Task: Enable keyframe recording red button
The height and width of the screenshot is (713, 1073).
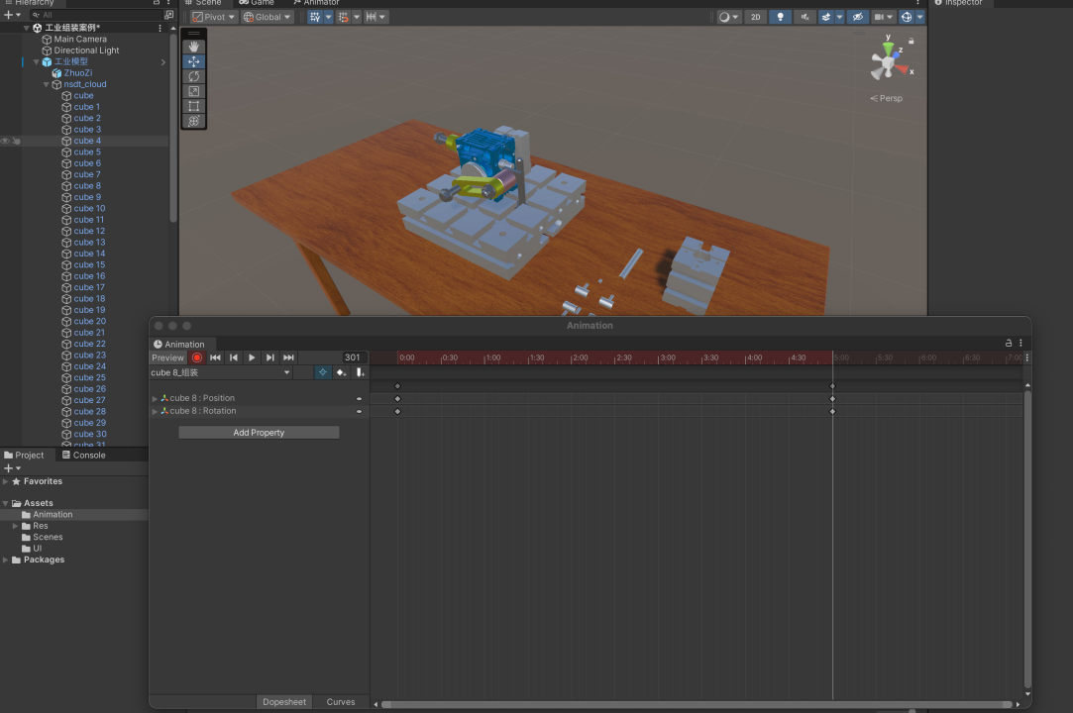Action: (x=197, y=357)
